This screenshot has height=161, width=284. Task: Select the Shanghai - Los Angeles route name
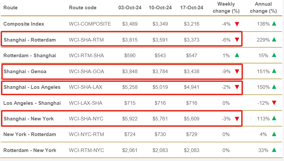tap(32, 87)
